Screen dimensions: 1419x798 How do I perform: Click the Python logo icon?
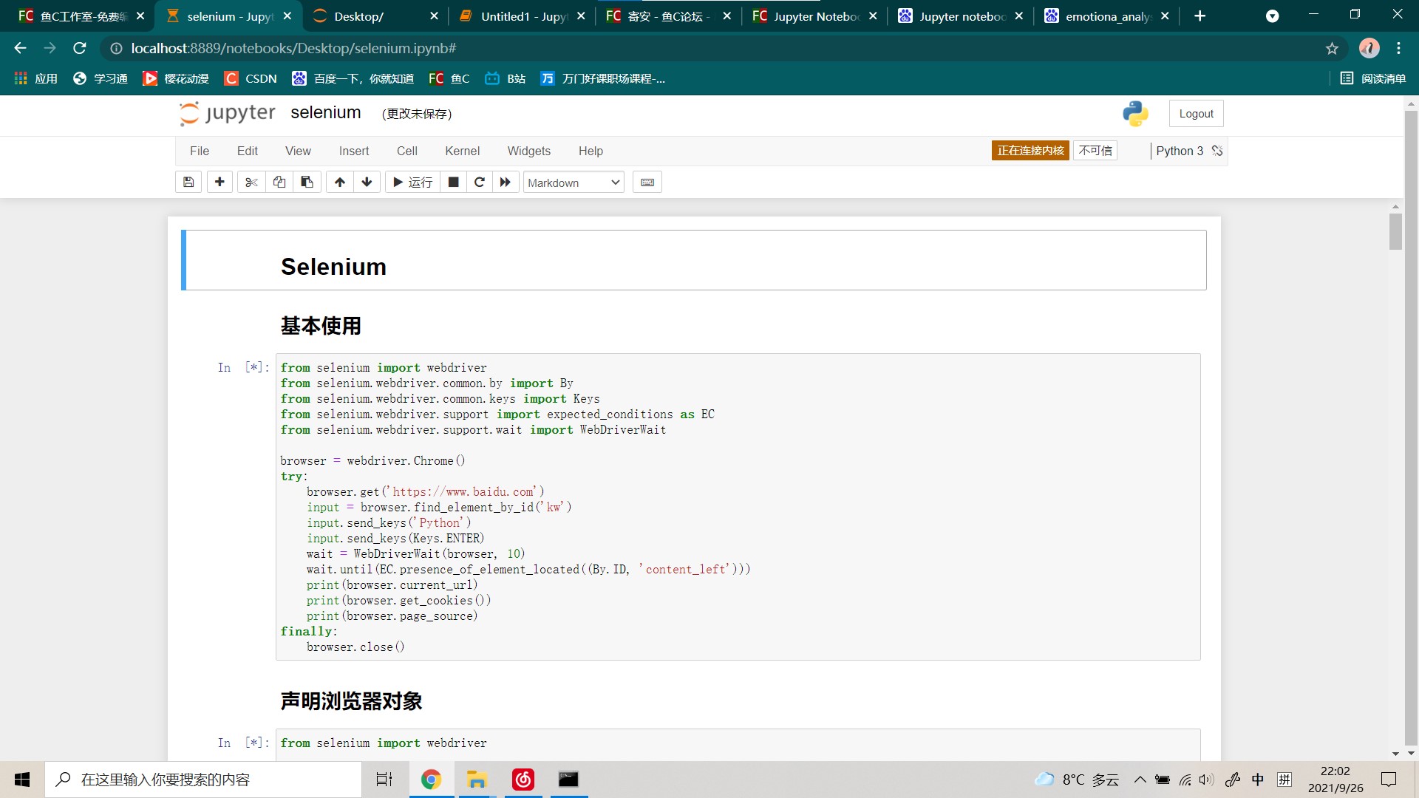[x=1135, y=114]
